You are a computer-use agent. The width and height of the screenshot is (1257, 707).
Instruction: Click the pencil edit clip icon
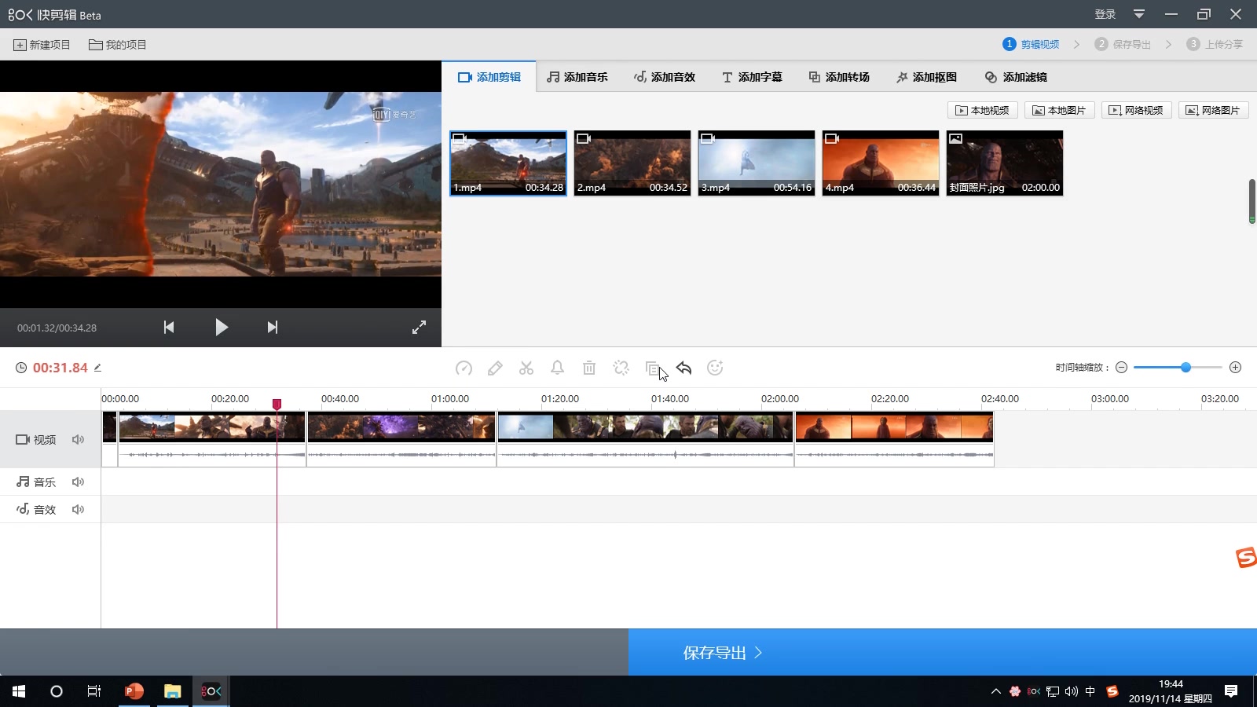point(495,368)
